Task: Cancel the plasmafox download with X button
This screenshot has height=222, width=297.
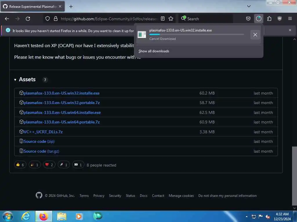Action: 255,35
